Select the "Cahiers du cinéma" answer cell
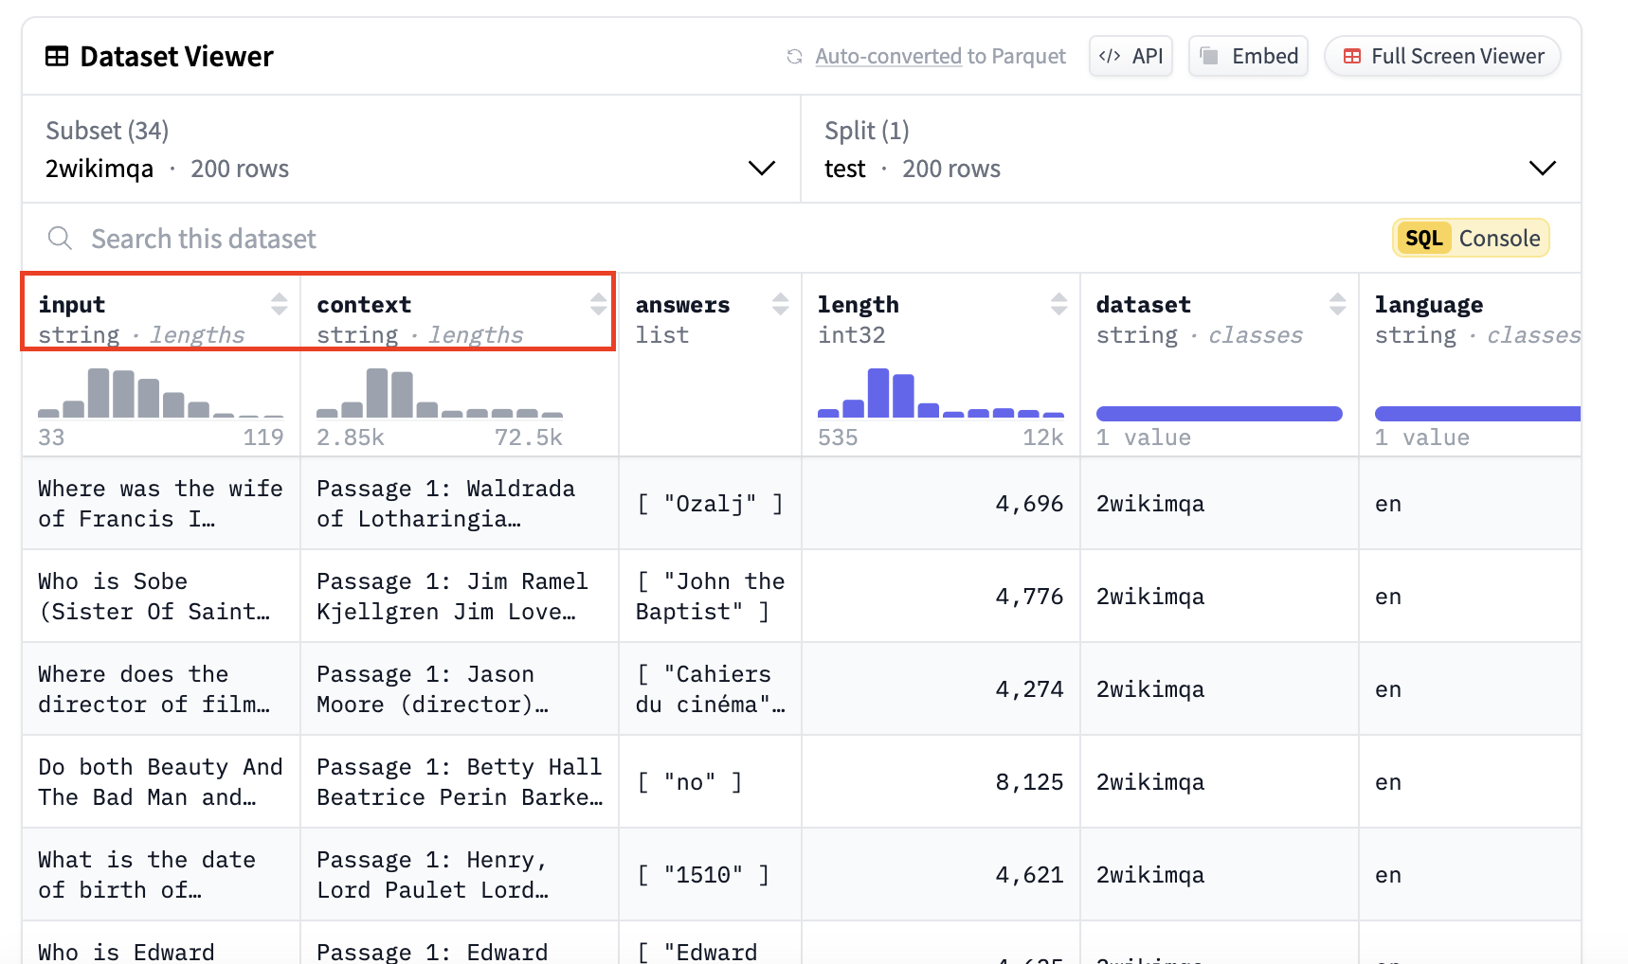Image resolution: width=1628 pixels, height=964 pixels. tap(710, 689)
